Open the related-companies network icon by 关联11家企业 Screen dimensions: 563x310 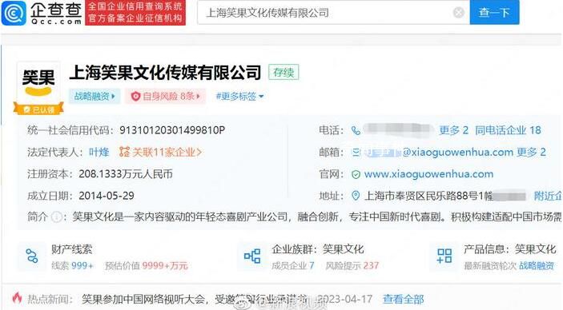[124, 152]
